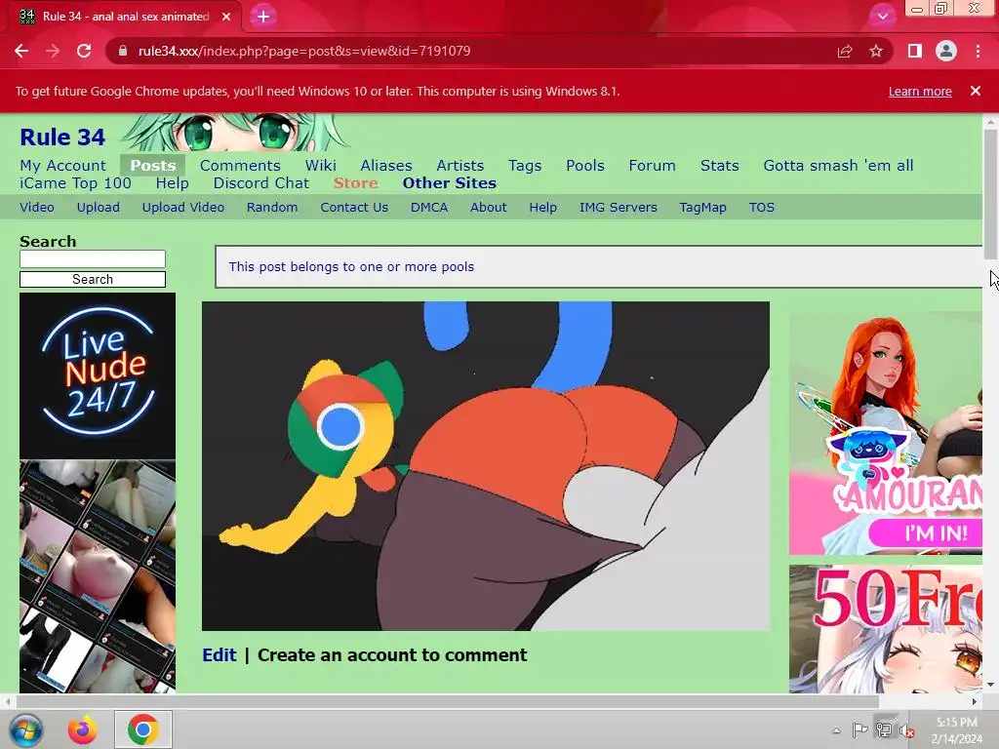Click the address bar URL
The height and width of the screenshot is (749, 999).
pos(304,51)
